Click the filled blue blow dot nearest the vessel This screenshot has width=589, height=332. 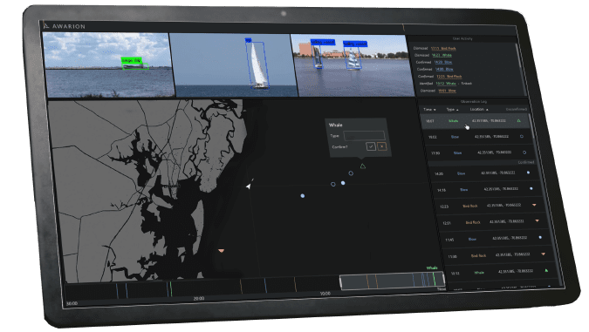303,196
